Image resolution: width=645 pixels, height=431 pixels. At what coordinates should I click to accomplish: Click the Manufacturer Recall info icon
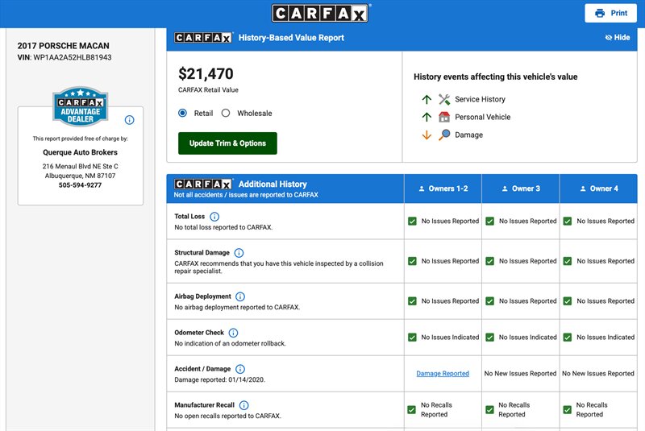coord(243,405)
